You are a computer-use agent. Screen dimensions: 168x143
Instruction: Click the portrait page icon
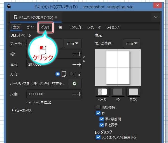point(64,74)
